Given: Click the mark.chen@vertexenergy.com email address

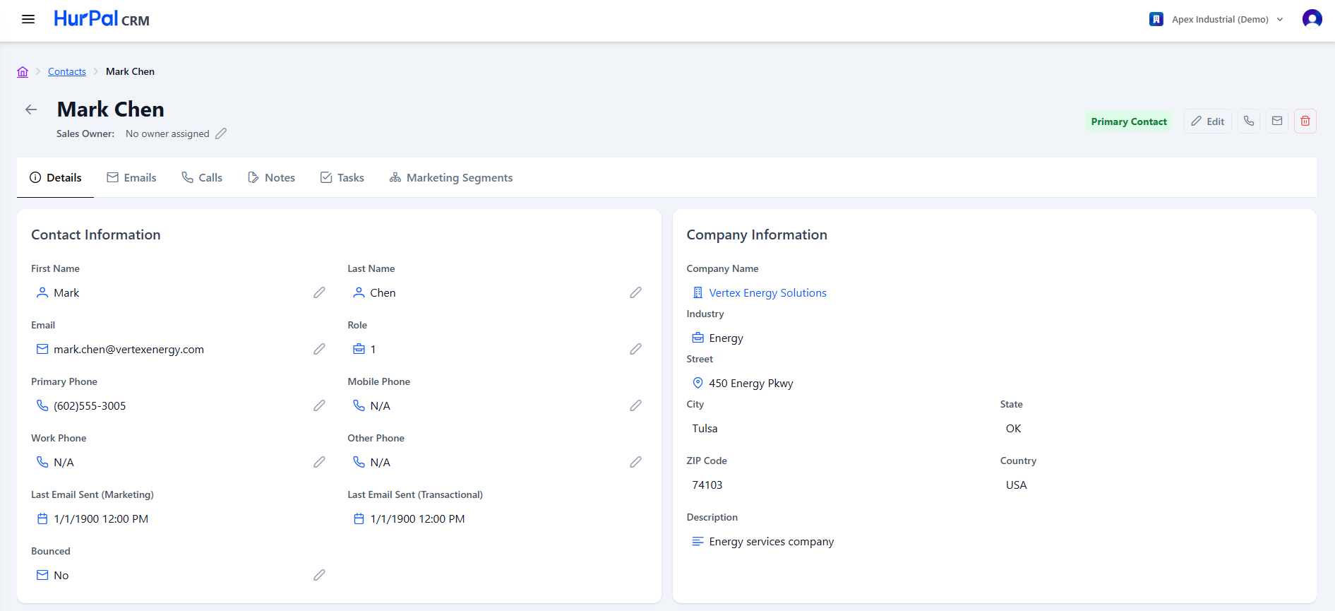Looking at the screenshot, I should click(128, 349).
